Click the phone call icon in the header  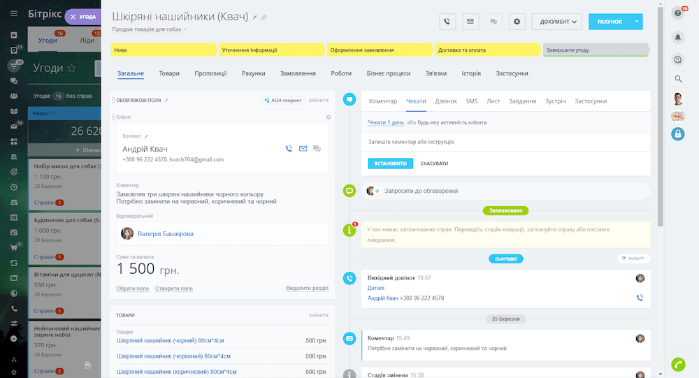(x=447, y=22)
